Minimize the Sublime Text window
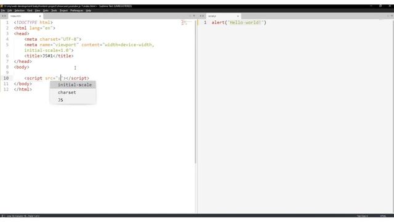The height and width of the screenshot is (222, 394). click(x=371, y=6)
